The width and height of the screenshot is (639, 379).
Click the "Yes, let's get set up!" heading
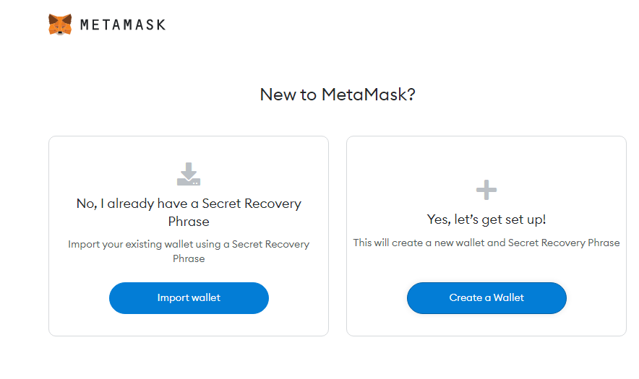(486, 220)
